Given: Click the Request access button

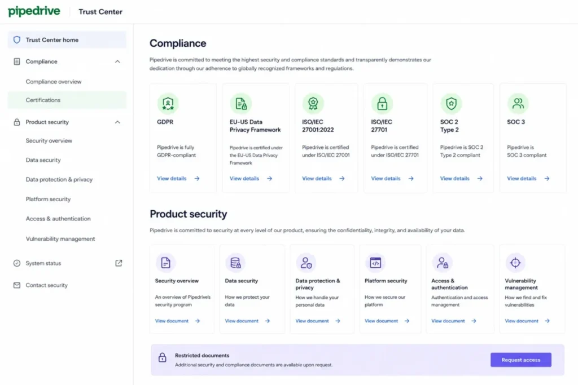Looking at the screenshot, I should (521, 360).
